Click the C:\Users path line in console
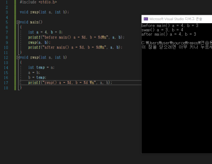The image size is (212, 164). [x=177, y=43]
